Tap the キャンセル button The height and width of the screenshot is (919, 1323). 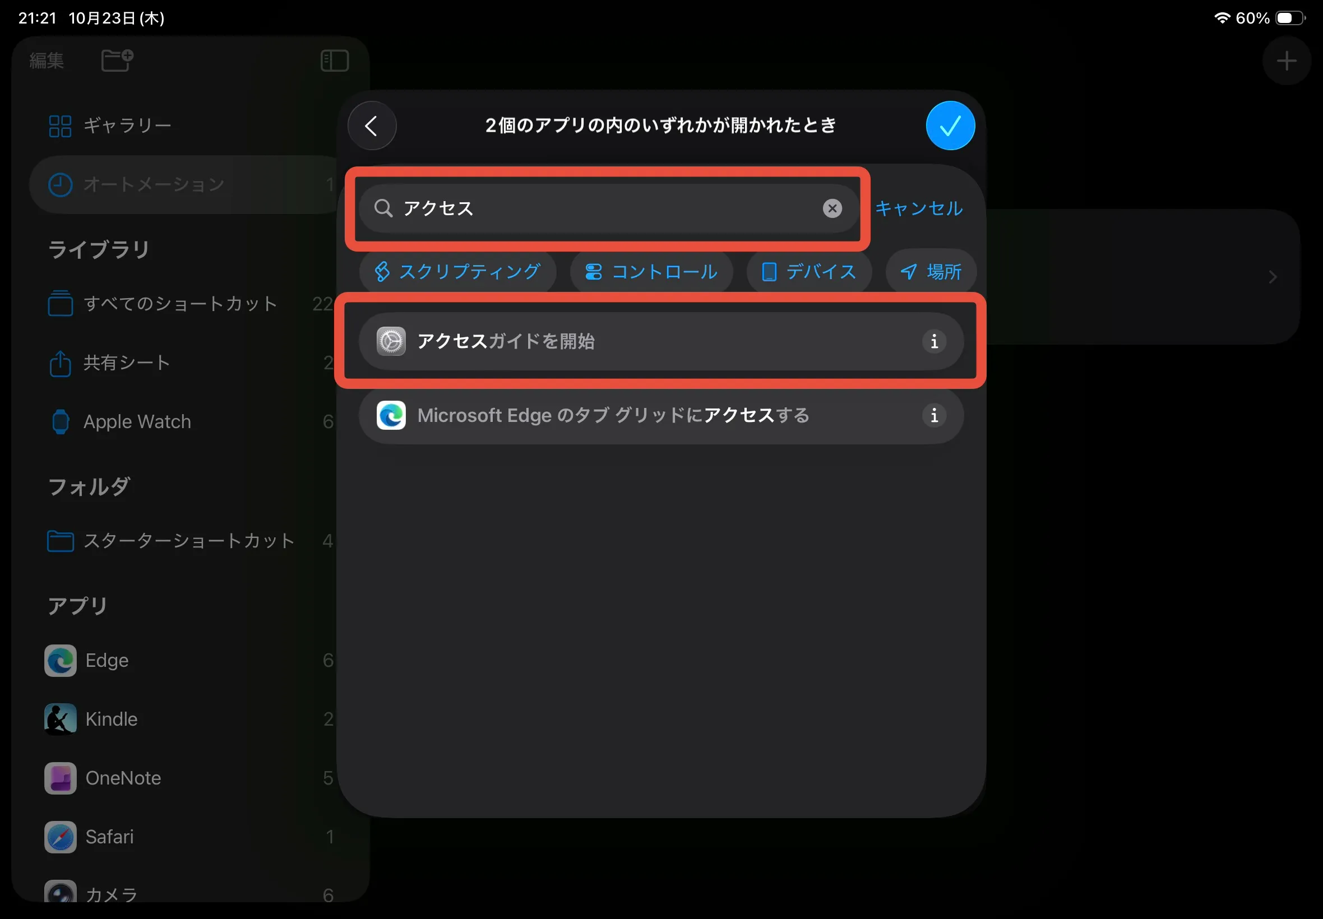pos(919,208)
